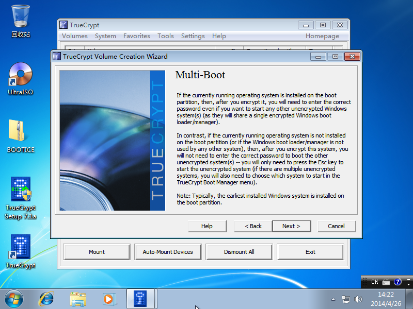
Task: Minimize the Volume Creation Wizard window
Action: pyautogui.click(x=318, y=57)
